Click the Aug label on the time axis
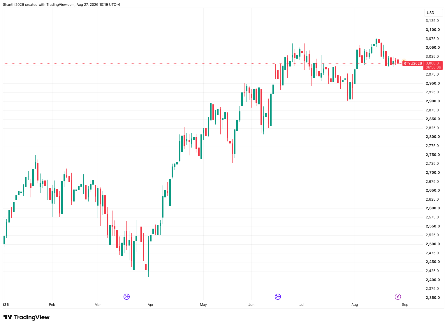Image resolution: width=447 pixels, height=326 pixels. pyautogui.click(x=355, y=305)
